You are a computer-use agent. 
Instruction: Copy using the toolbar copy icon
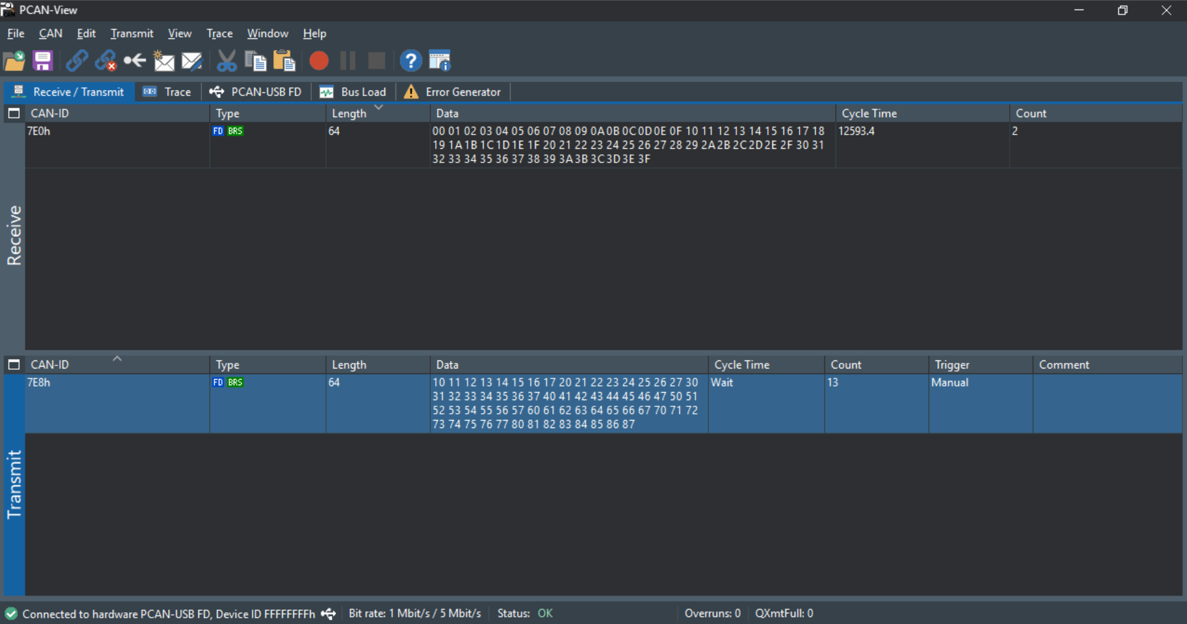[255, 61]
